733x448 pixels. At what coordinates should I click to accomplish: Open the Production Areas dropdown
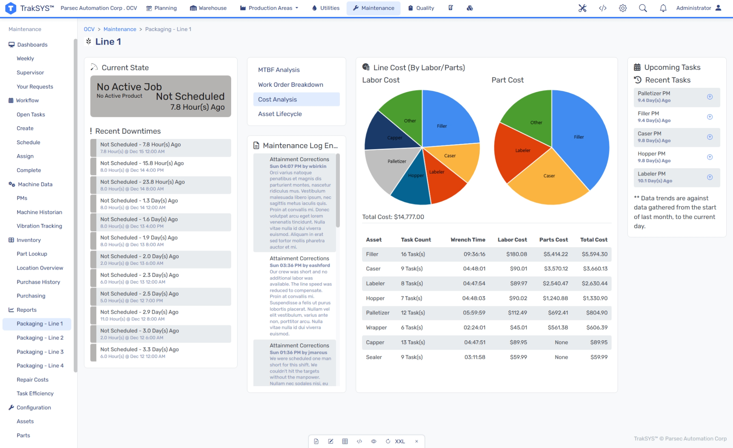click(x=269, y=8)
